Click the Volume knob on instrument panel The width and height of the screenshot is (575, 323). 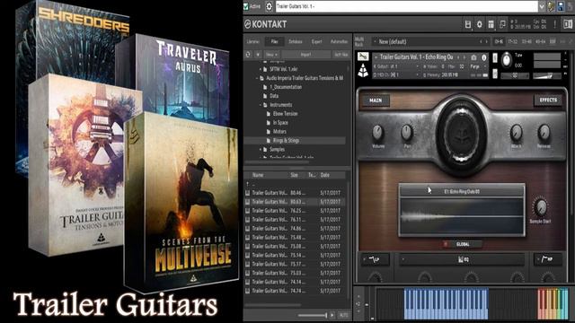[x=377, y=133]
